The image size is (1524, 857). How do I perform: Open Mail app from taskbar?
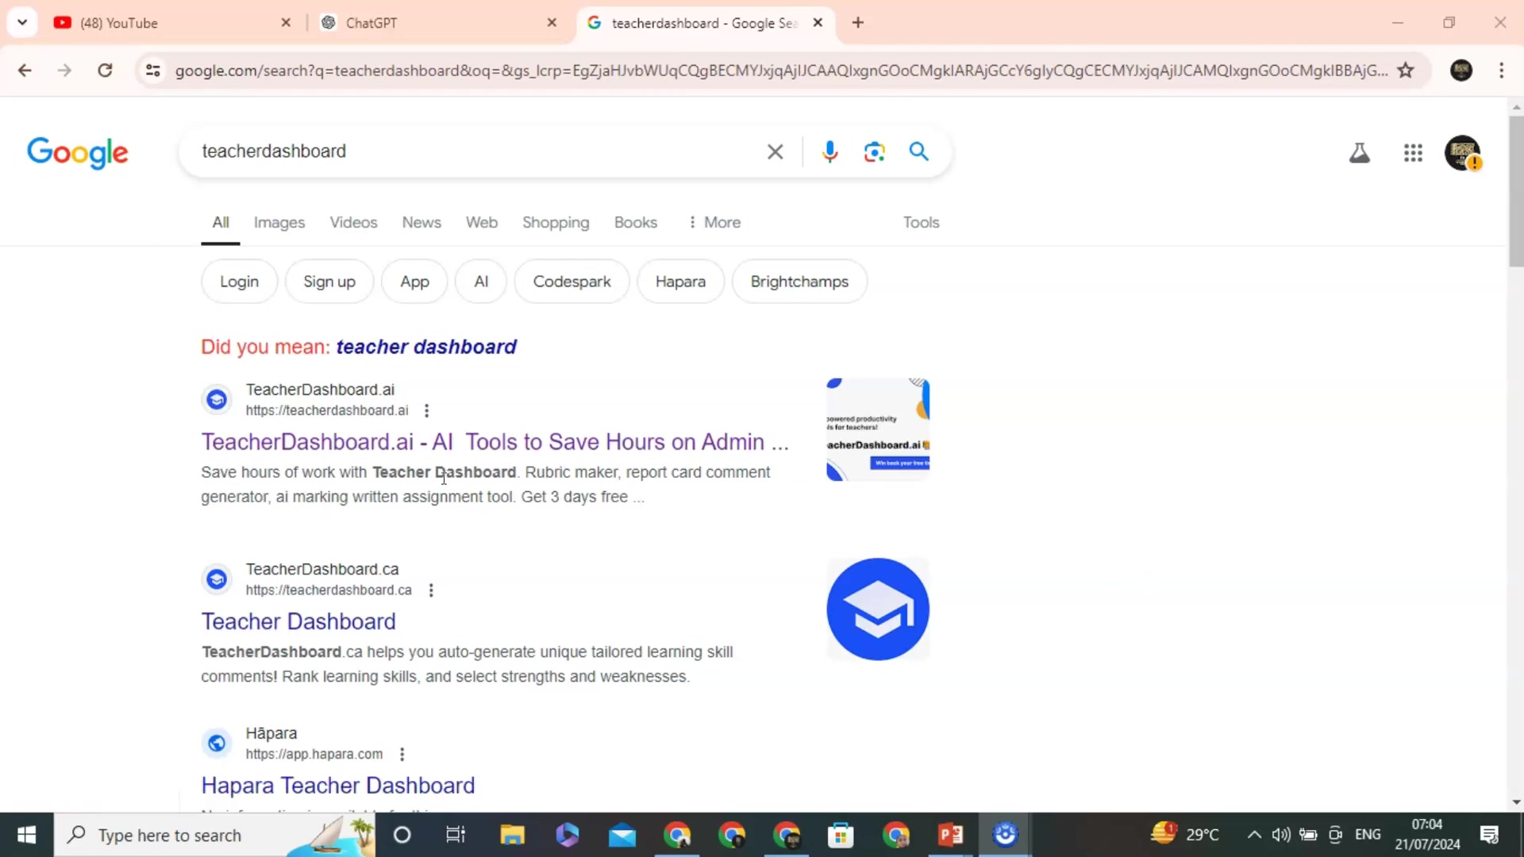click(622, 835)
